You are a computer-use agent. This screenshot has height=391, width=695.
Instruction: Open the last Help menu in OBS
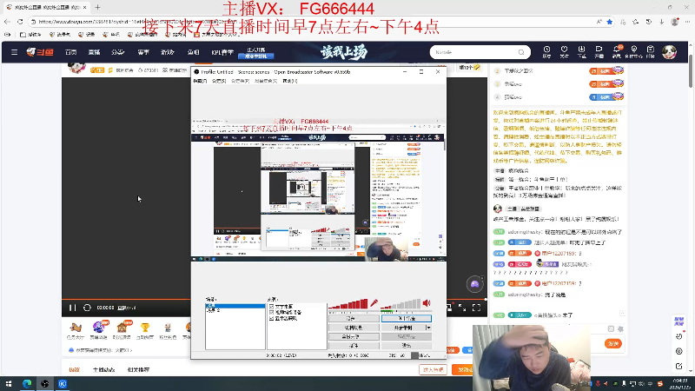pyautogui.click(x=289, y=81)
